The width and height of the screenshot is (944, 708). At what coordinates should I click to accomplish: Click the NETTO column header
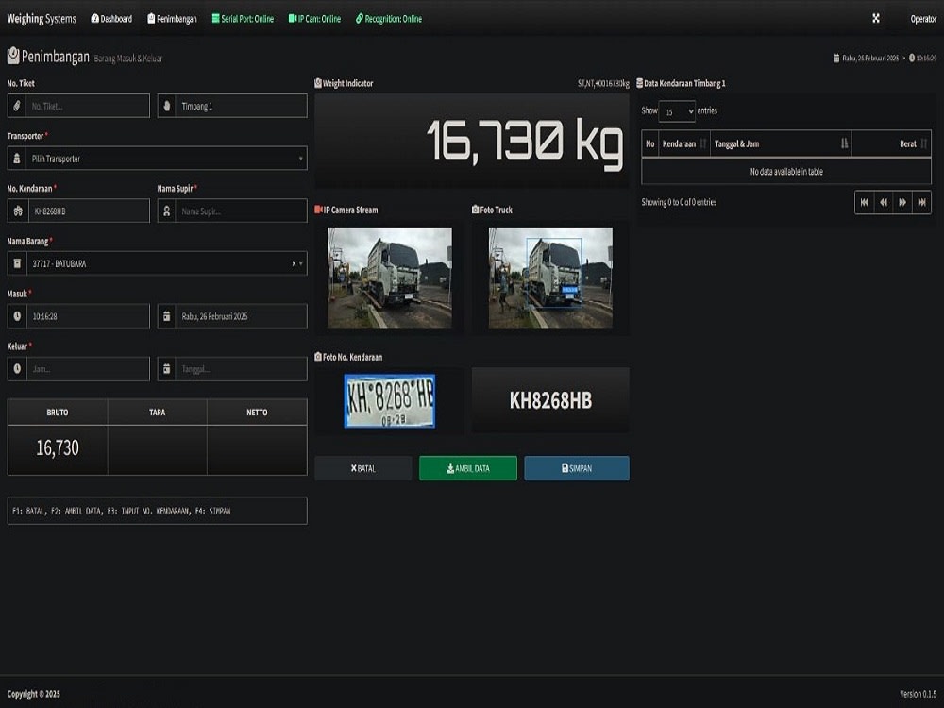(x=257, y=413)
